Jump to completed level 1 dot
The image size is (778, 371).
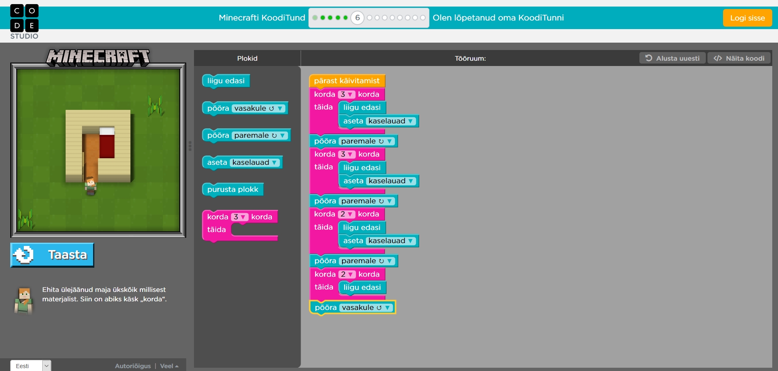pos(315,18)
